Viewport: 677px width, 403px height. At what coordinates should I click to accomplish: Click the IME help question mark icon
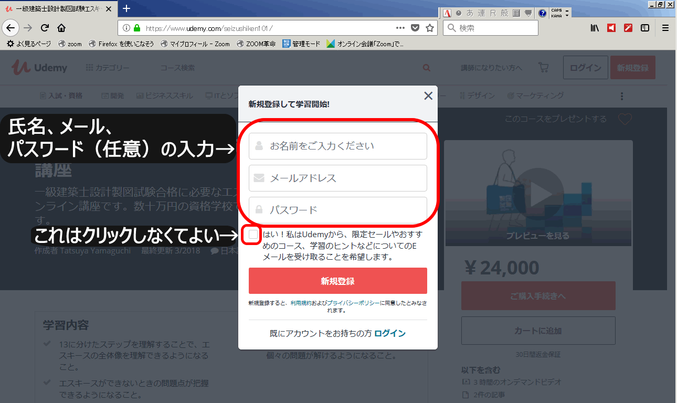(542, 13)
